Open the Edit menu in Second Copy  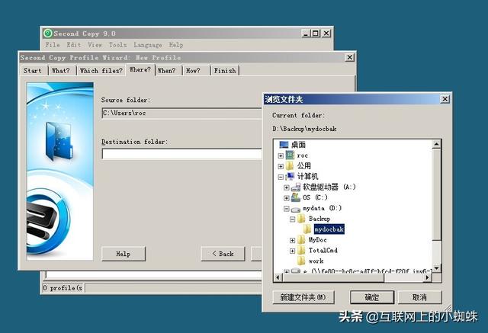74,45
